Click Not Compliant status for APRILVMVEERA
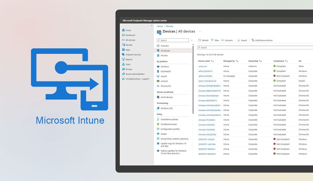This screenshot has height=181, width=313. tap(281, 76)
